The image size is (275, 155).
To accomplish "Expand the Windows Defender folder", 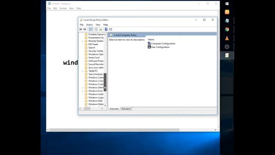I will (82, 88).
